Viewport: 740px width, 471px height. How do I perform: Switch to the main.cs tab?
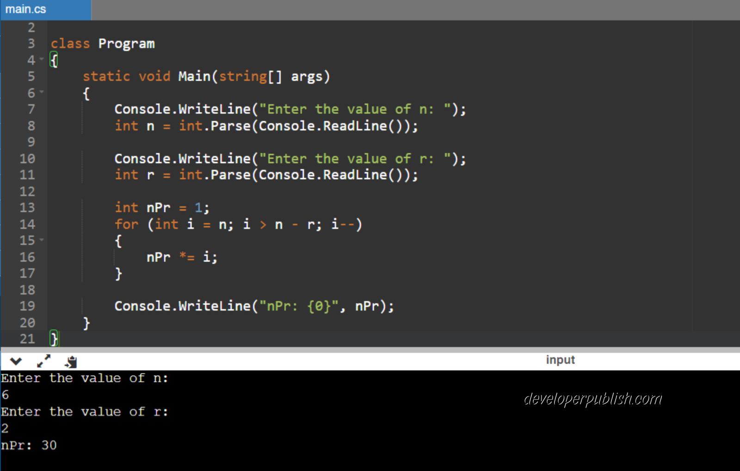click(x=25, y=8)
